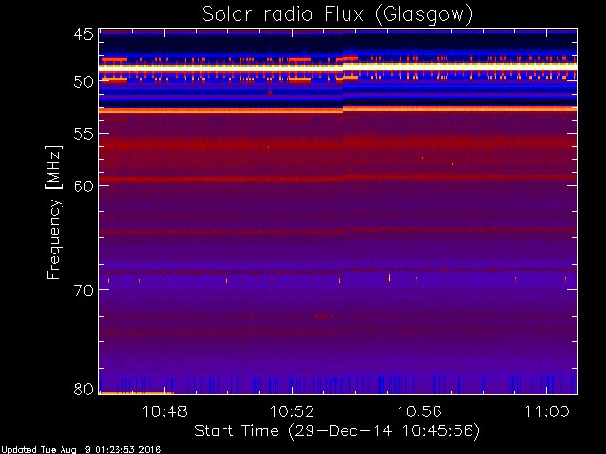Click the 10:48 time tick label
Viewport: 606px width, 454px height.
click(165, 411)
